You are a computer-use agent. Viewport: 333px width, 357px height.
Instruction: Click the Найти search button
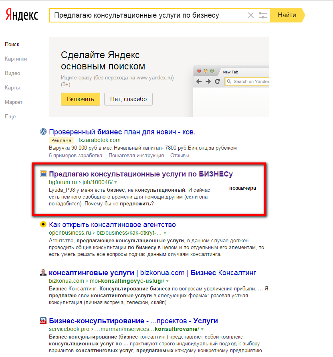tap(287, 15)
